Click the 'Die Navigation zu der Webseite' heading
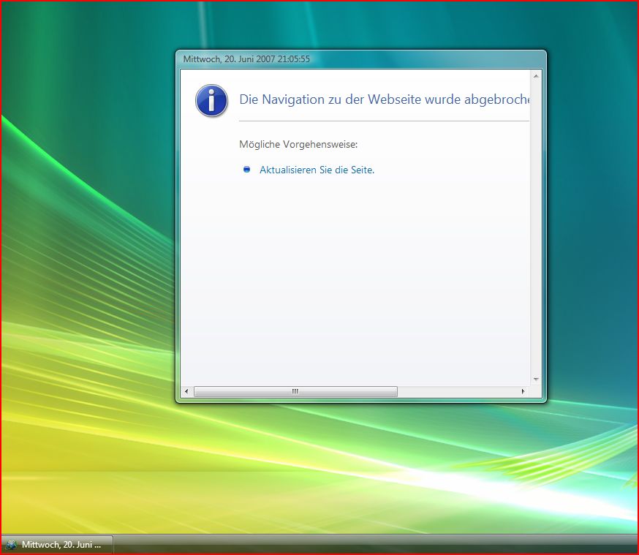The height and width of the screenshot is (555, 639). (x=385, y=99)
